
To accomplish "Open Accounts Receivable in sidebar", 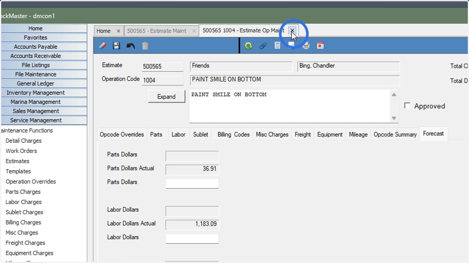I will [x=44, y=56].
